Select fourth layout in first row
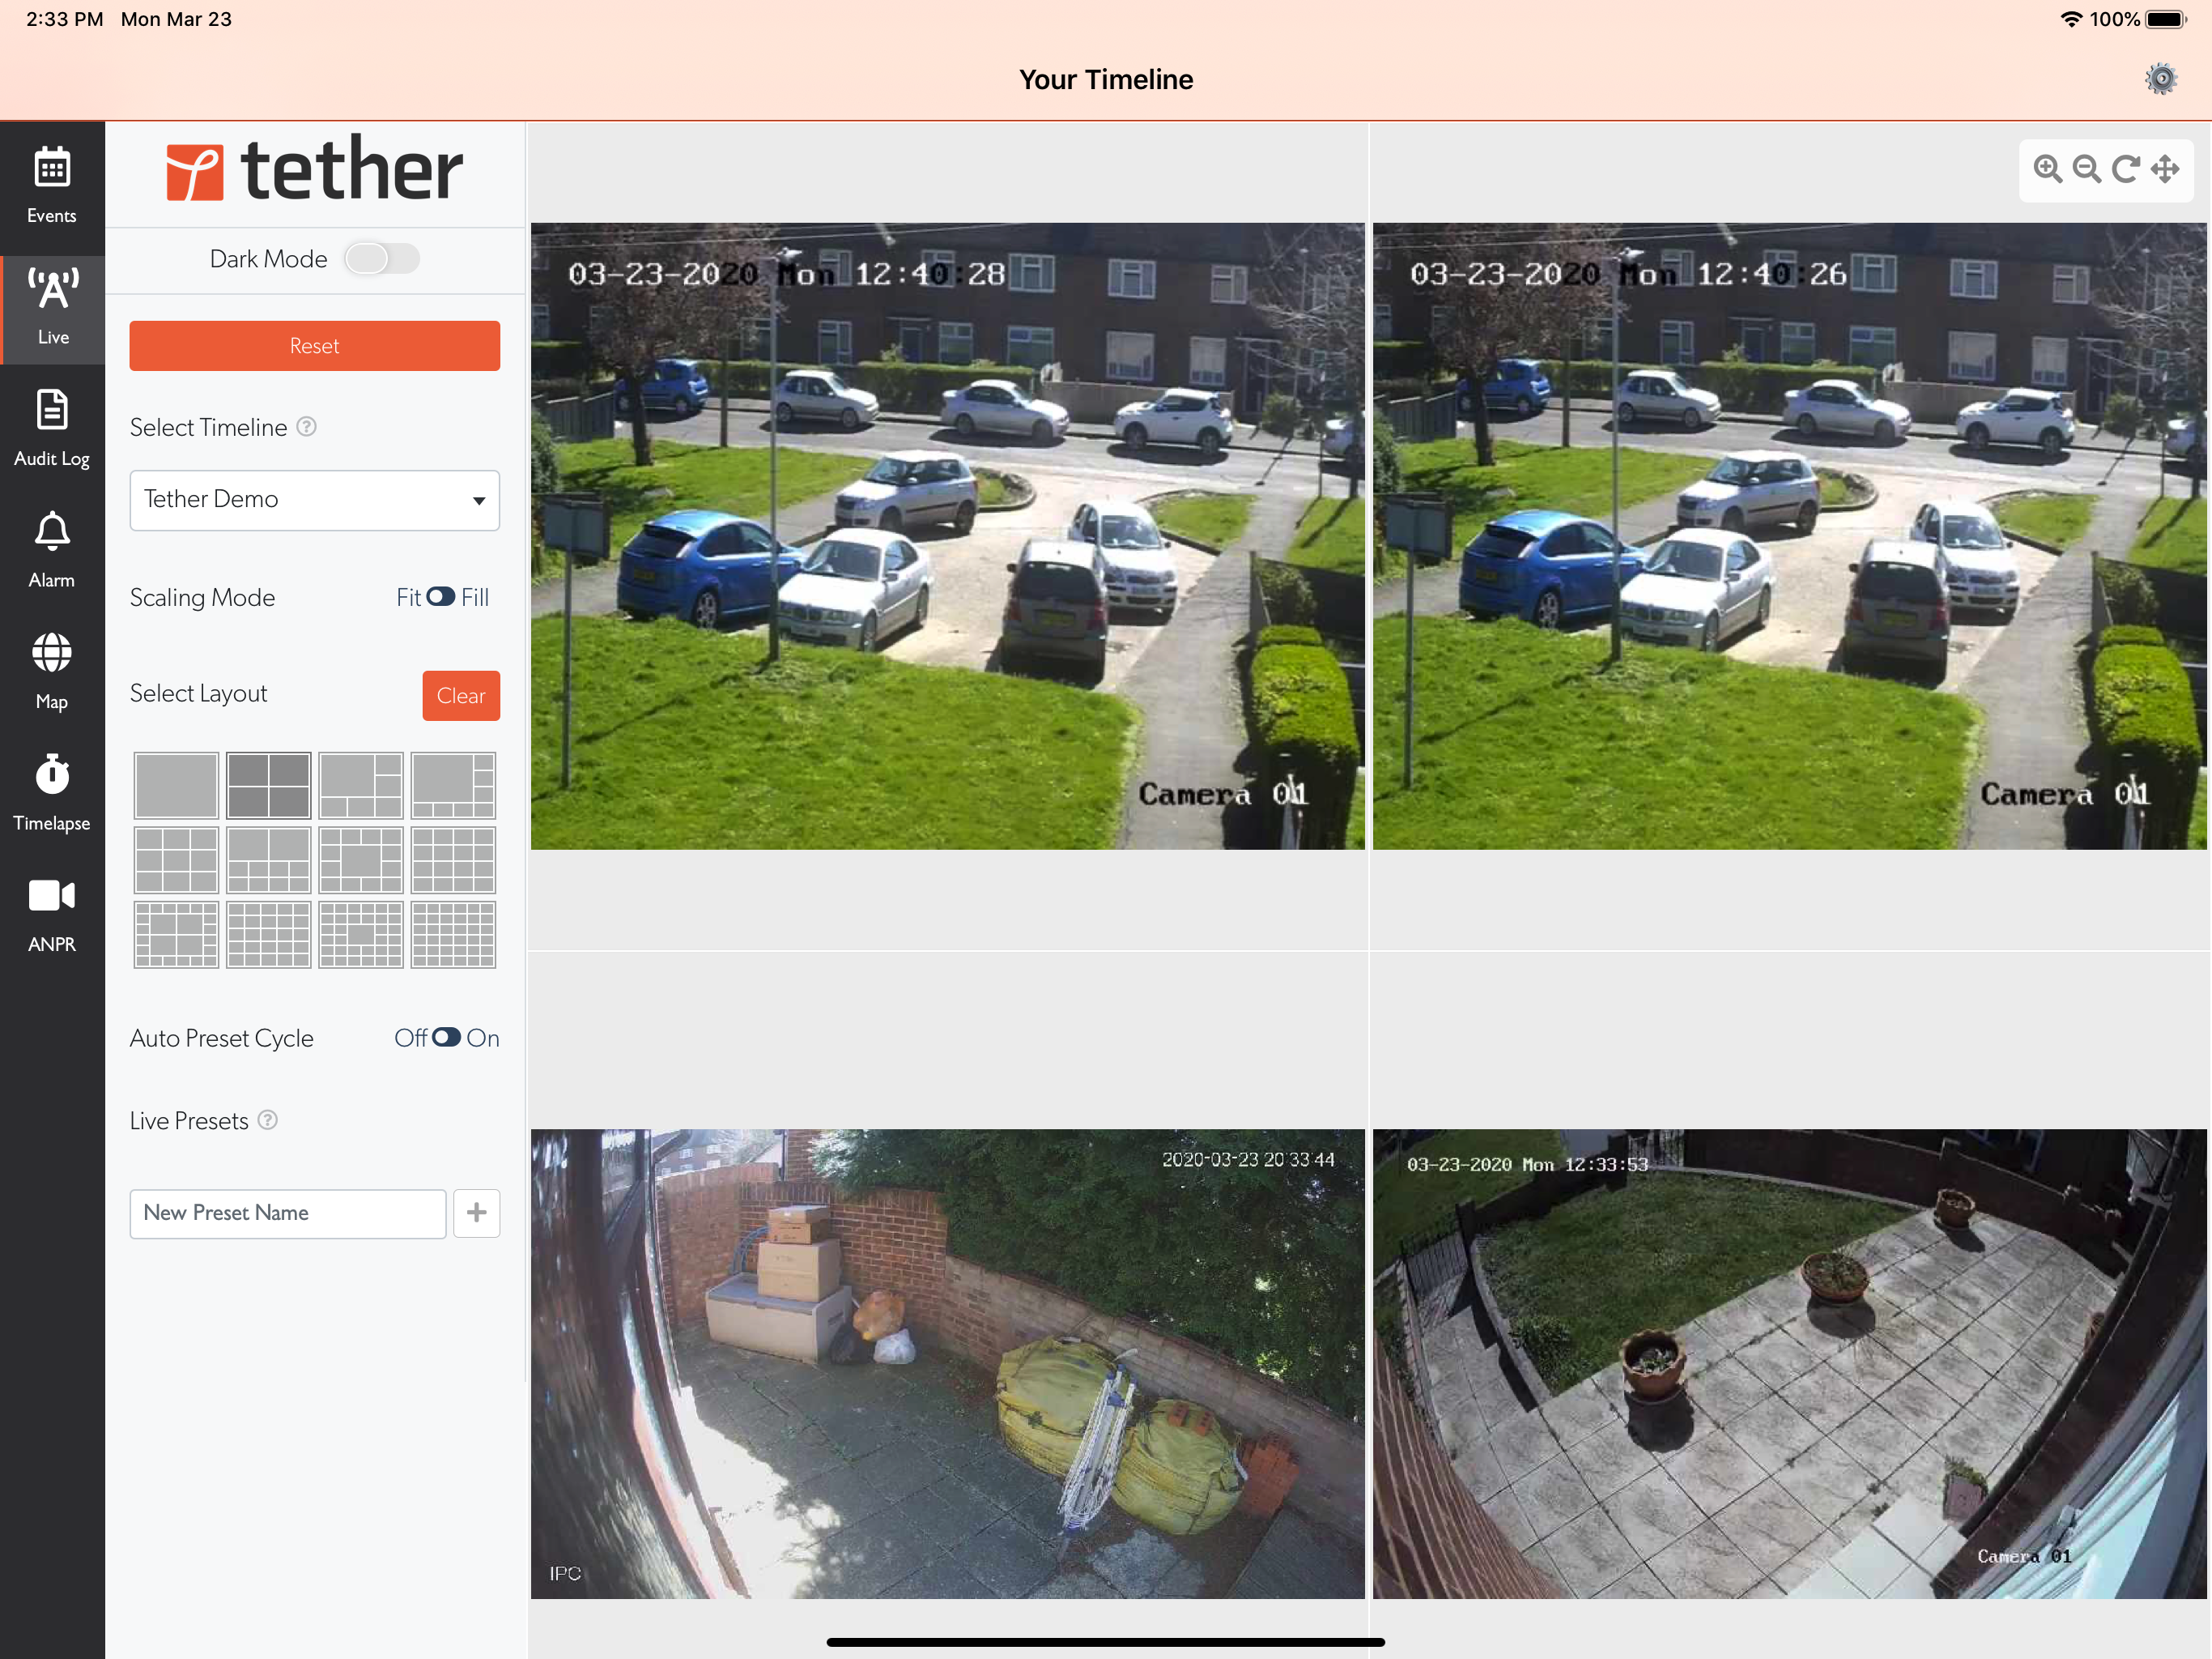This screenshot has height=1659, width=2212. pyautogui.click(x=453, y=786)
